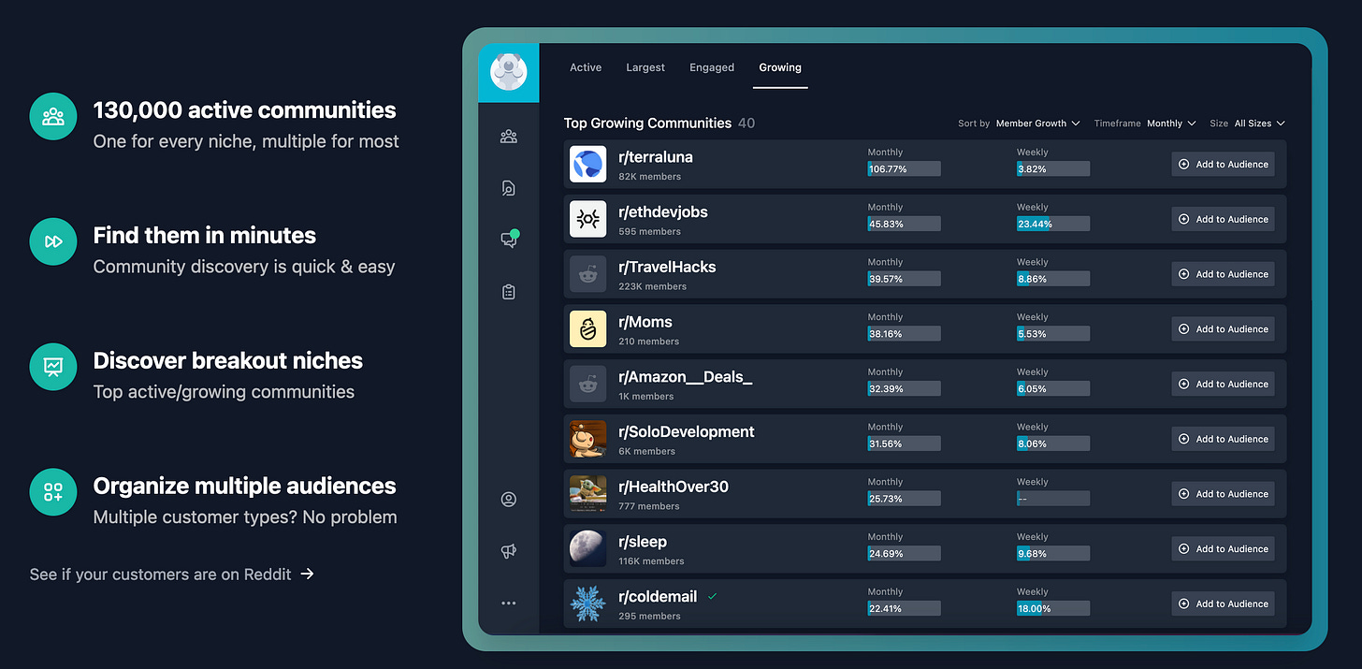Add r/Moms to Audience
Viewport: 1362px width, 669px height.
1223,329
